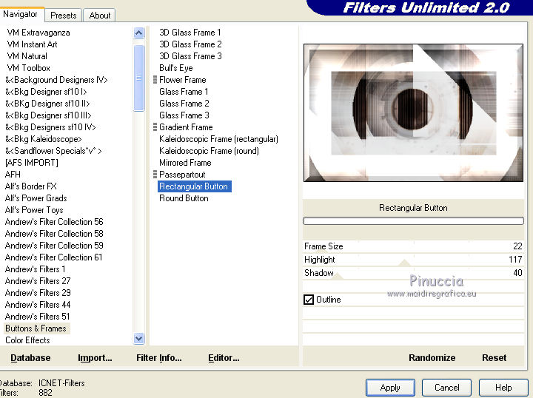Screen dimensions: 533x398
Task: Select the 3D Glass Frame 3 filter
Action: click(190, 56)
